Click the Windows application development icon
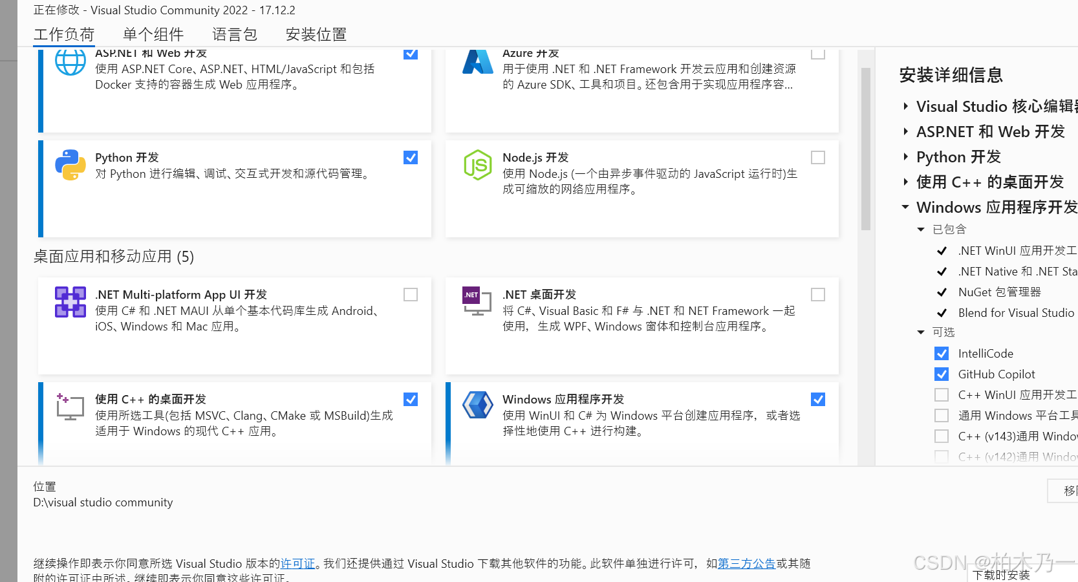Viewport: 1078px width, 582px height. click(x=478, y=405)
